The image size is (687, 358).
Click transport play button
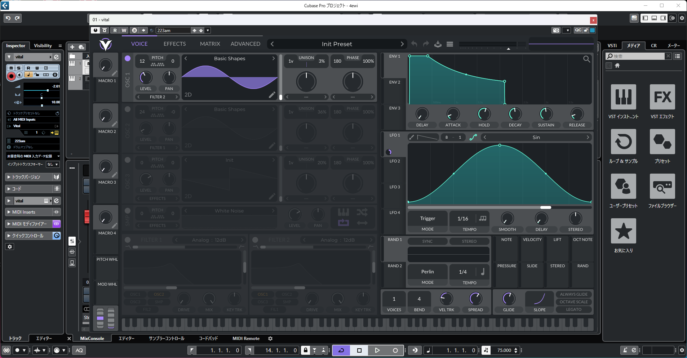[x=377, y=350]
